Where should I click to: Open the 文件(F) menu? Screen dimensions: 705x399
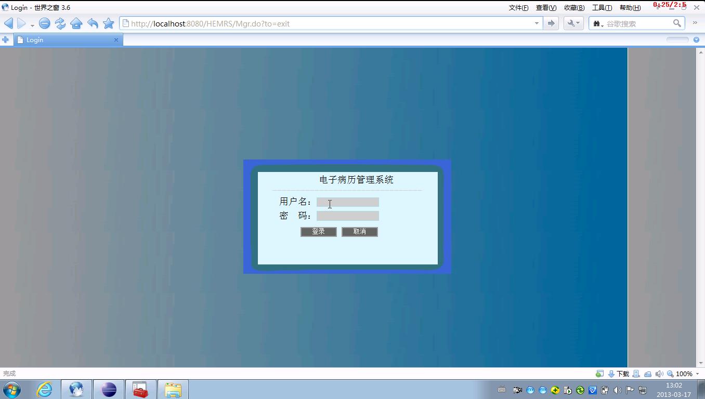pos(518,7)
